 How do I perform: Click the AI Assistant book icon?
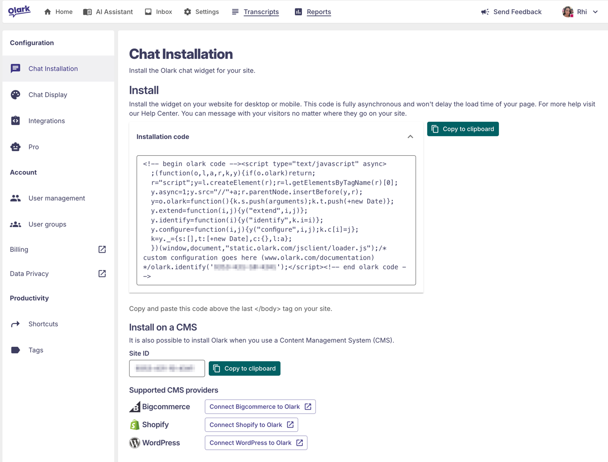pyautogui.click(x=87, y=12)
